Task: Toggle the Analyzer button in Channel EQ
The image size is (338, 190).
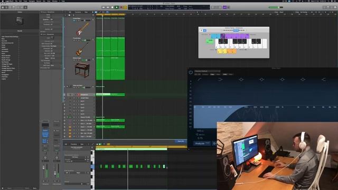Action: [x=202, y=143]
